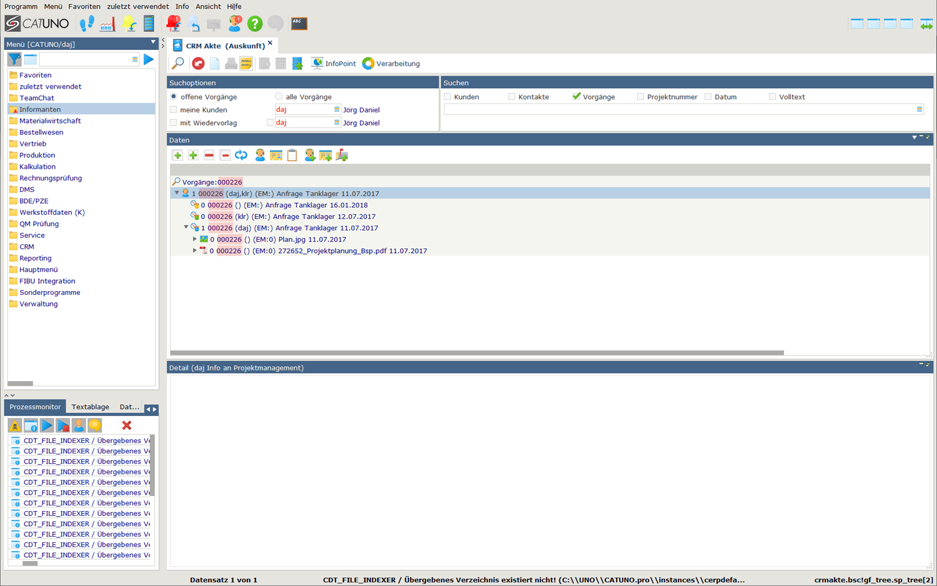Click the blue refresh arrows in Daten toolbar

(241, 156)
